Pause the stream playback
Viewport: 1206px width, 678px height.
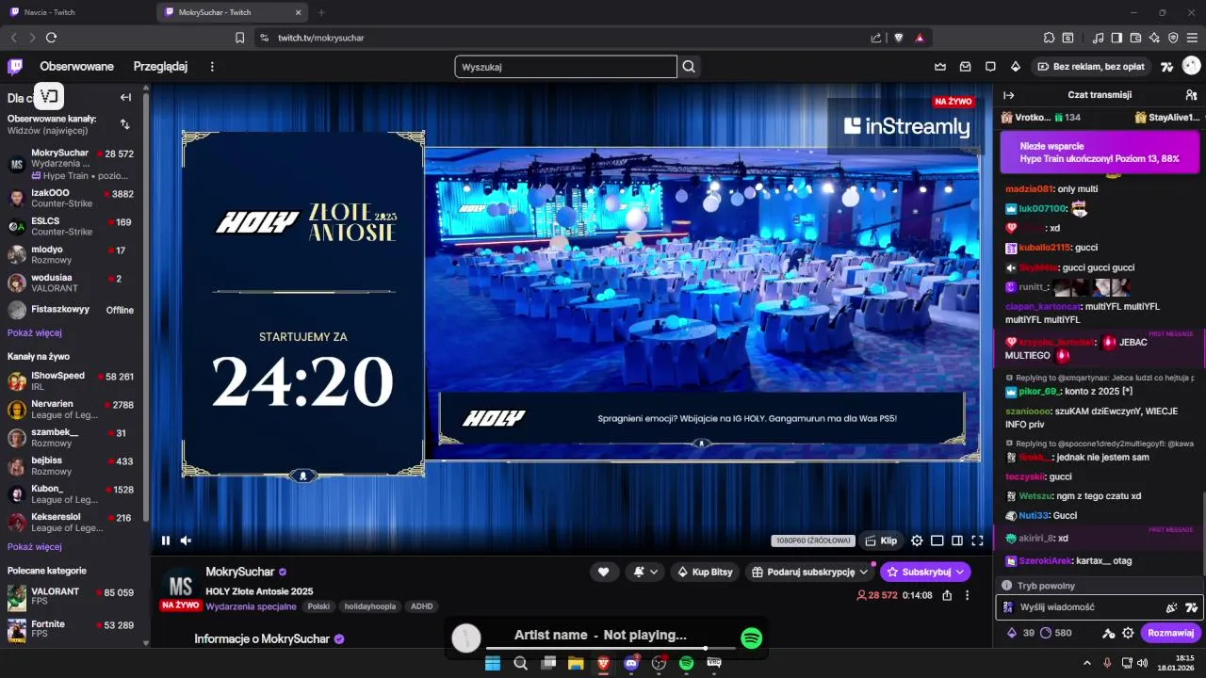(166, 541)
